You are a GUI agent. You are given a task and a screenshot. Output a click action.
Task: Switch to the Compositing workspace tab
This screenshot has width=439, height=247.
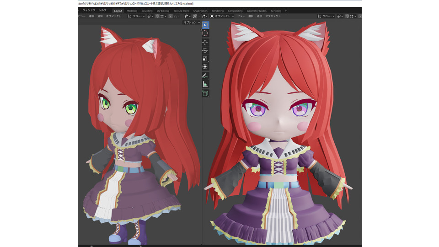235,11
